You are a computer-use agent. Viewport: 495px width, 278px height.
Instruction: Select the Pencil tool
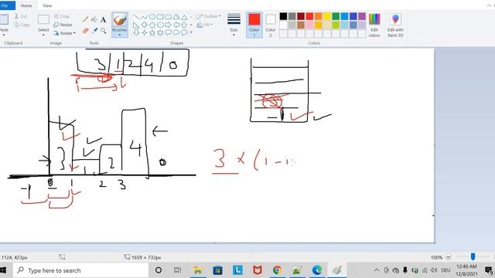[85, 19]
